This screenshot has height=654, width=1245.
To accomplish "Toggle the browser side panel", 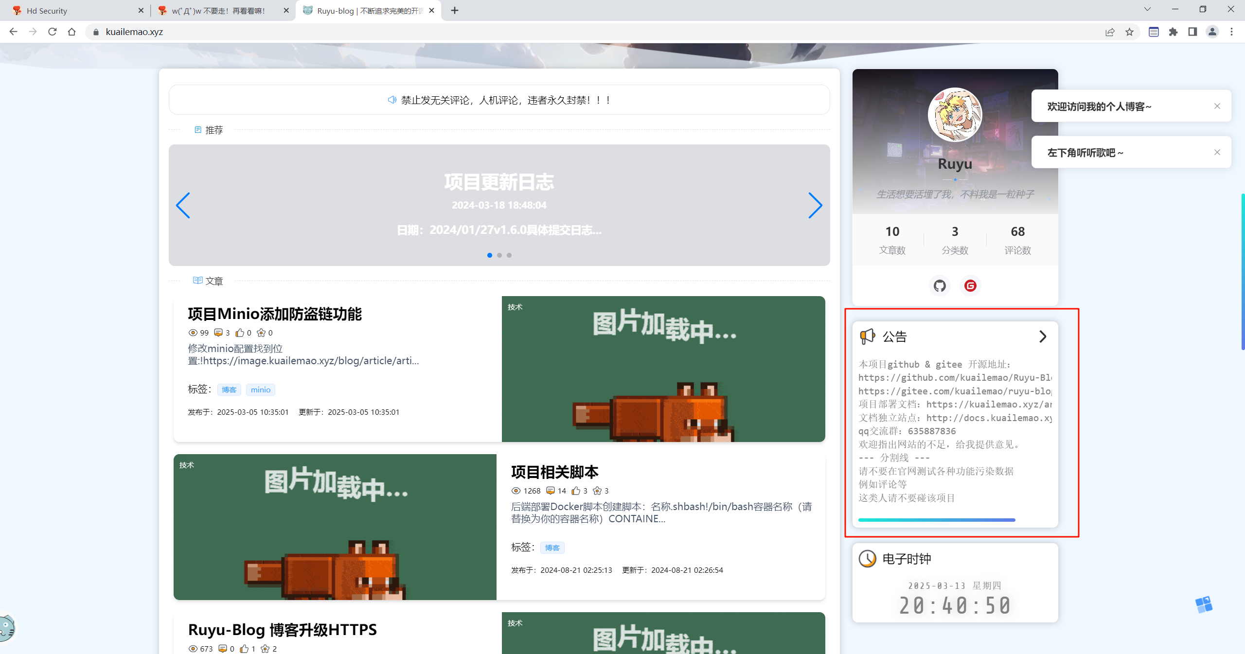I will (x=1192, y=32).
